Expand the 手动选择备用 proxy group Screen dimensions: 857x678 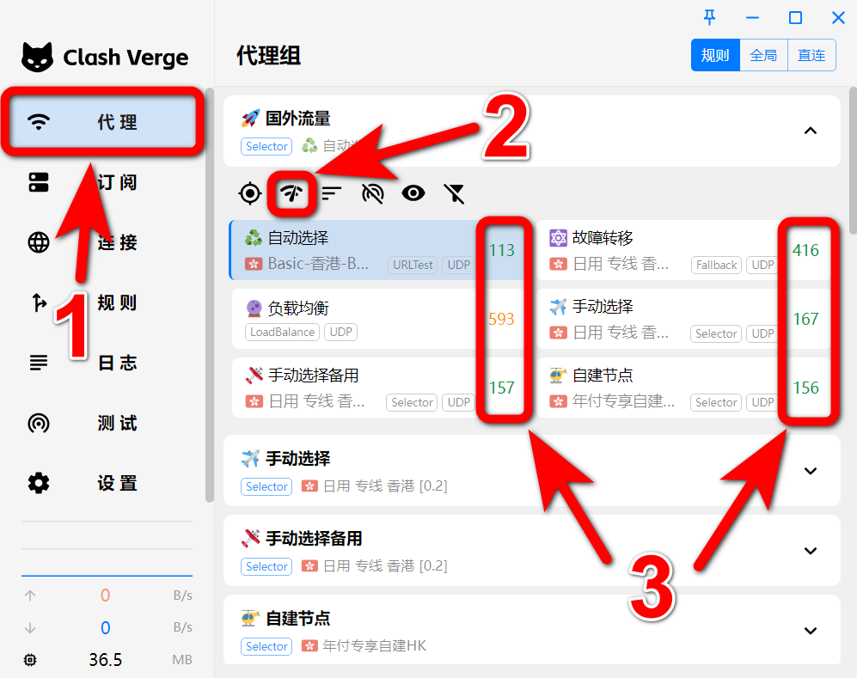click(811, 551)
